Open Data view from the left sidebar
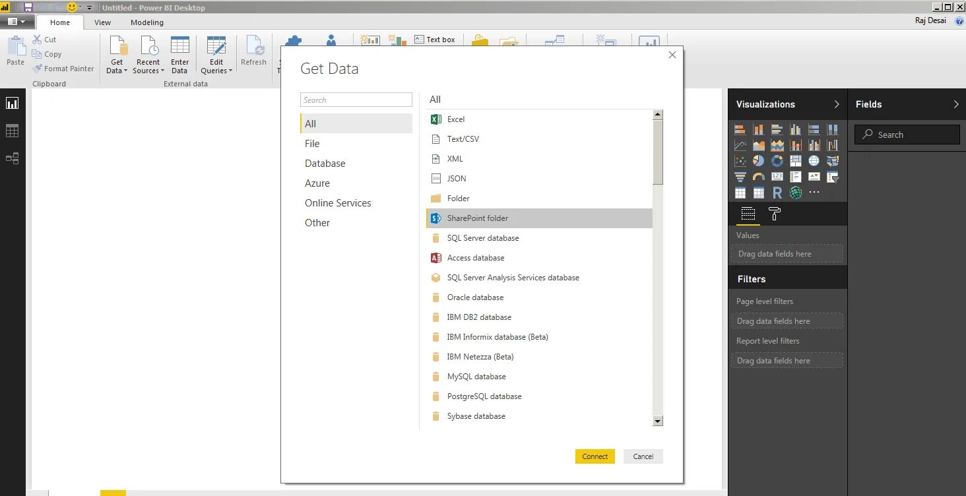 12,131
